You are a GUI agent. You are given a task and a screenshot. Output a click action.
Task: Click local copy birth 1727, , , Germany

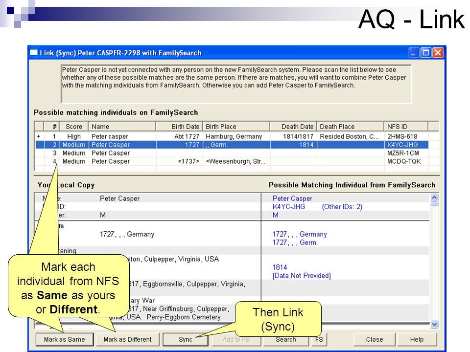[x=127, y=234]
